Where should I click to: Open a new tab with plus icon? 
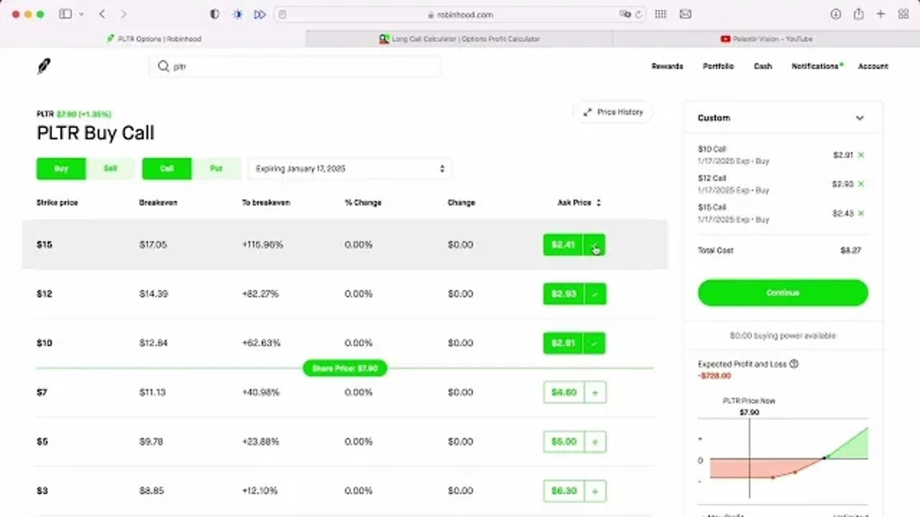coord(880,14)
